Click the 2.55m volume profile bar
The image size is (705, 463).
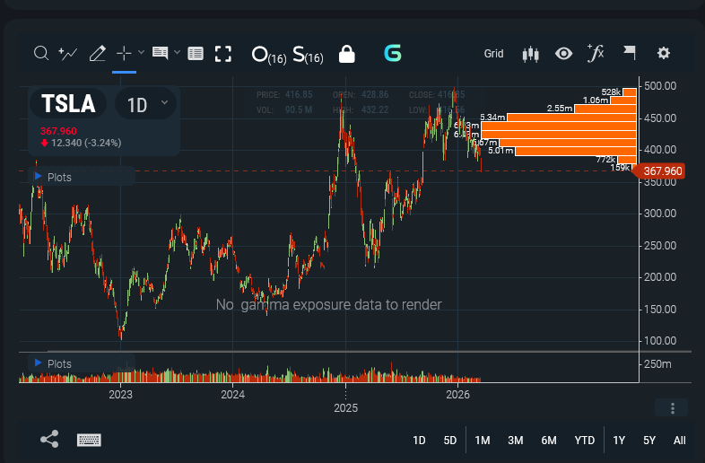605,109
